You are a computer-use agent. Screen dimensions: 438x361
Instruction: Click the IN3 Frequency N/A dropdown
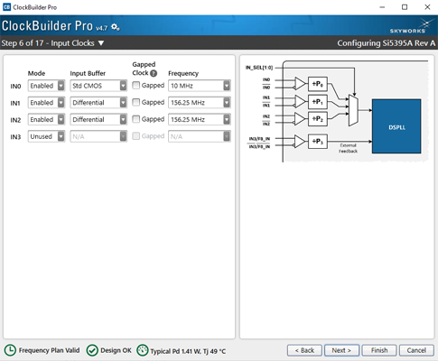pos(200,136)
